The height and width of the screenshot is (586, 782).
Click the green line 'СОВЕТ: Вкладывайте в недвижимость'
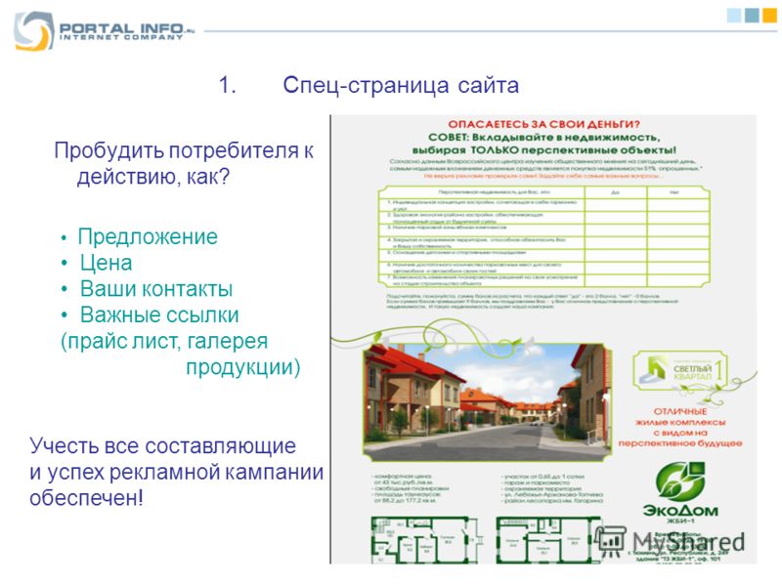(543, 137)
